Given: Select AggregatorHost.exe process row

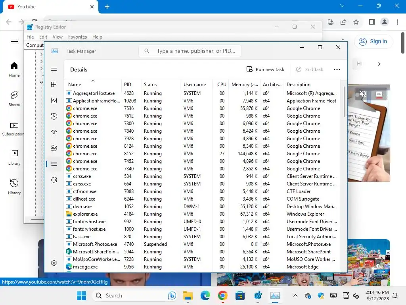Looking at the screenshot, I should point(202,93).
